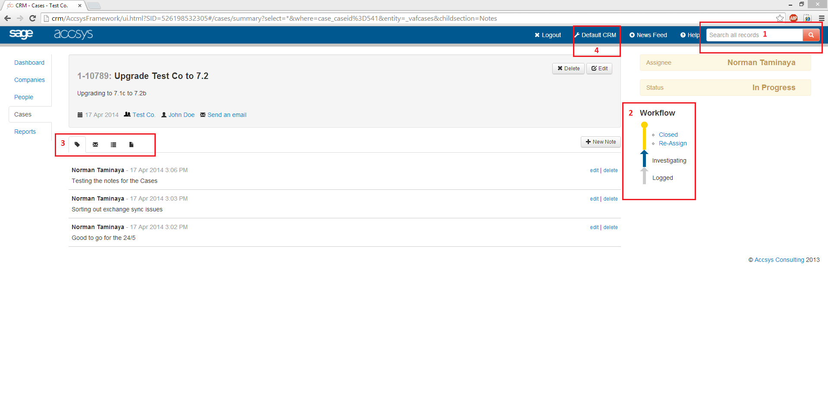Screen dimensions: 828x412
Task: Edit the 'Sorting out exchange sync' note
Action: (x=594, y=199)
